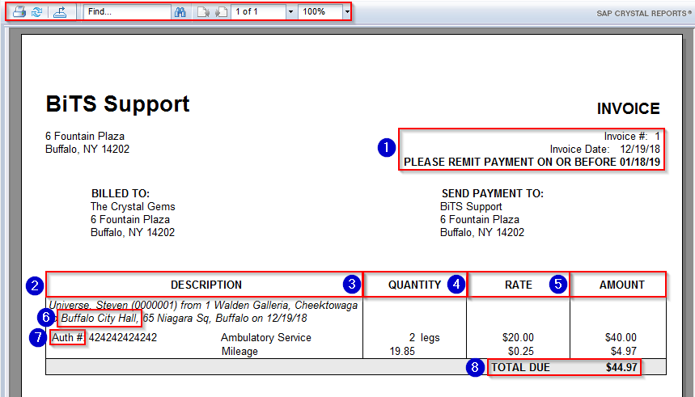This screenshot has width=695, height=397.
Task: Click the $44.97 total amount
Action: (x=621, y=367)
